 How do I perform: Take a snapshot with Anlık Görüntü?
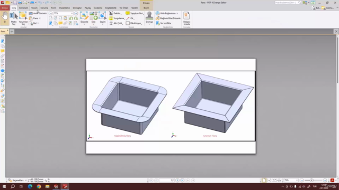click(38, 13)
